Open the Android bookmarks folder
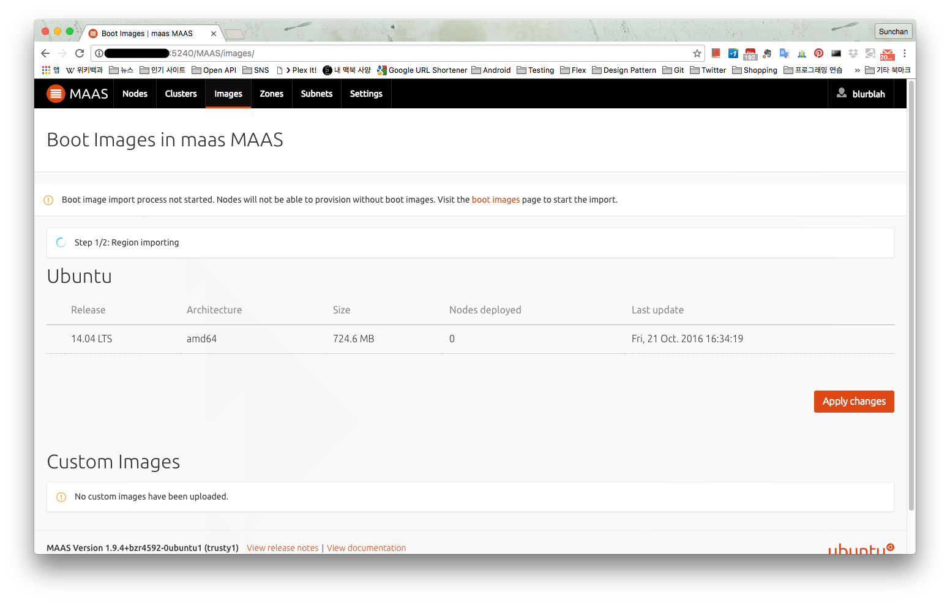The height and width of the screenshot is (603, 950). (491, 70)
